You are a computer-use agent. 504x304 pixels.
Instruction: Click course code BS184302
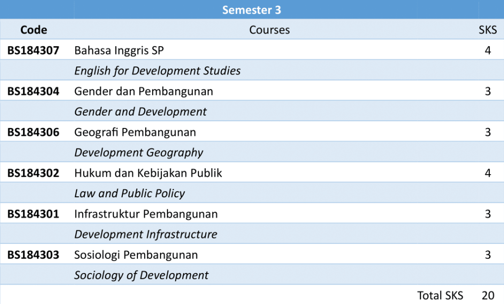pos(33,173)
